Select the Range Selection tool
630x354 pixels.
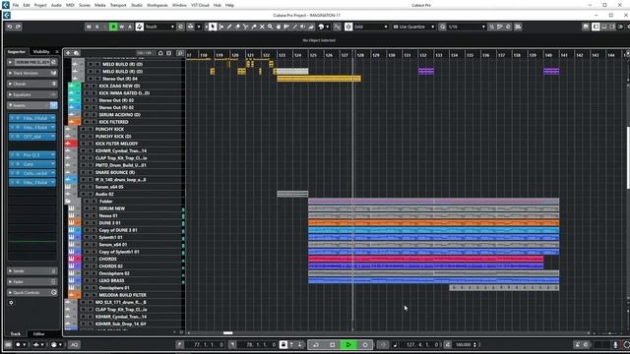pyautogui.click(x=220, y=27)
